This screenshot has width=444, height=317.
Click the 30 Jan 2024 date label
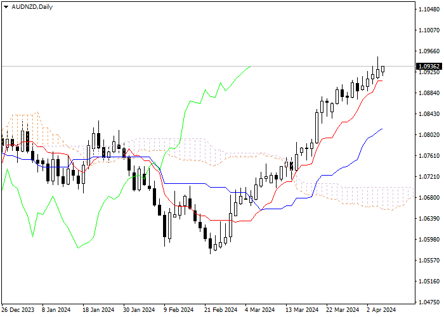[x=139, y=310]
